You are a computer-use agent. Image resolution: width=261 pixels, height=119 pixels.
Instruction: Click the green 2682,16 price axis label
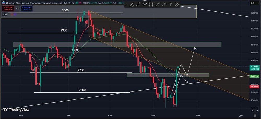[x=254, y=76]
